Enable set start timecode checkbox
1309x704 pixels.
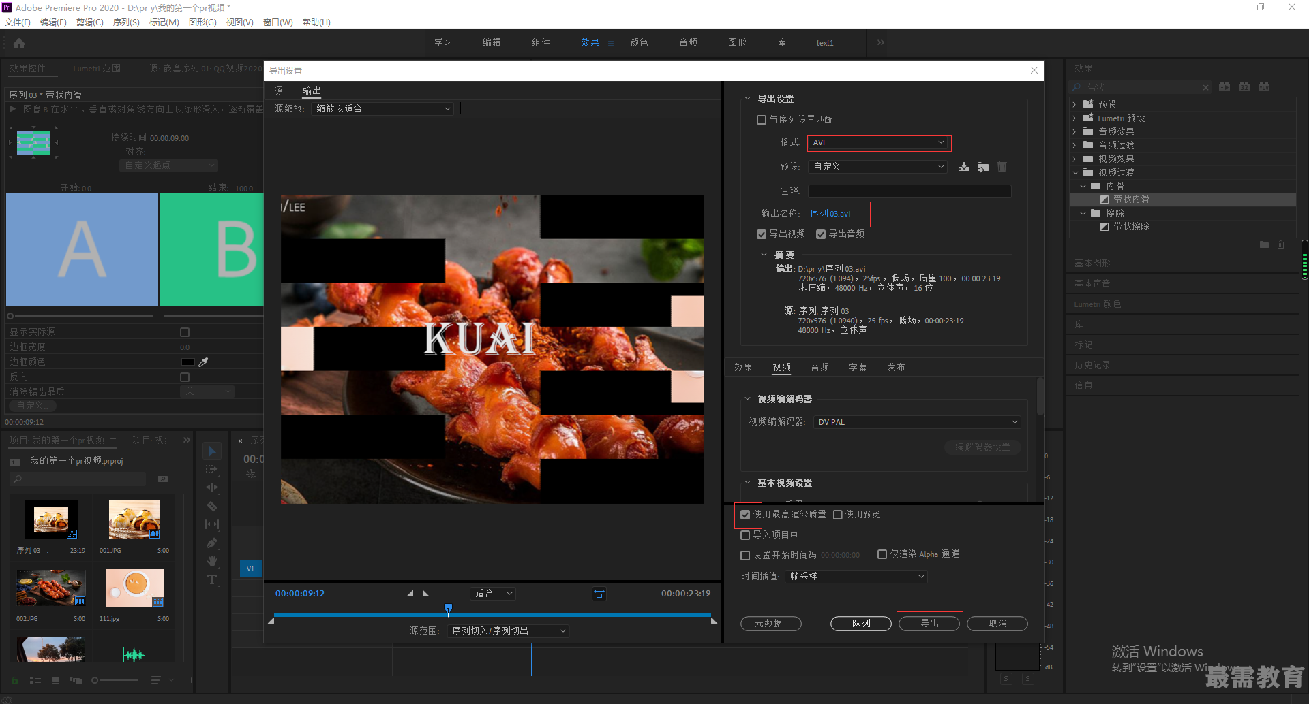(x=745, y=556)
